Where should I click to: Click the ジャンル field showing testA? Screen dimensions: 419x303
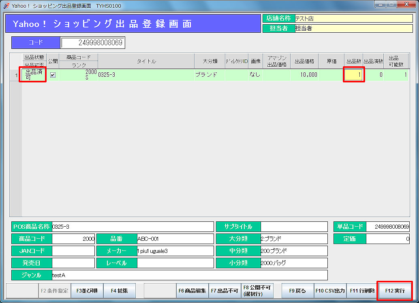coord(189,275)
